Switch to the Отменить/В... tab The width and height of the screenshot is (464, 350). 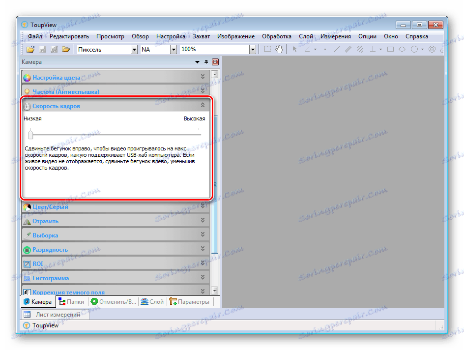coord(114,301)
